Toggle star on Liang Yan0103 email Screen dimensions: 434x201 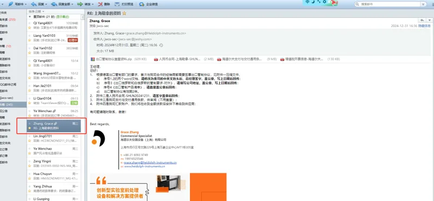(30, 40)
